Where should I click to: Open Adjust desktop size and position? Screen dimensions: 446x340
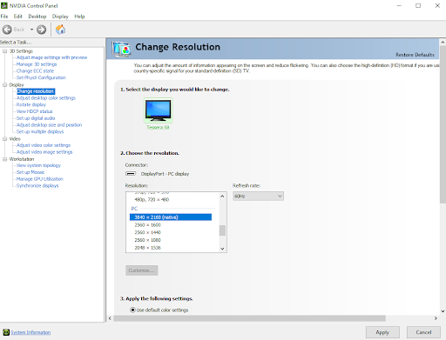coord(49,125)
